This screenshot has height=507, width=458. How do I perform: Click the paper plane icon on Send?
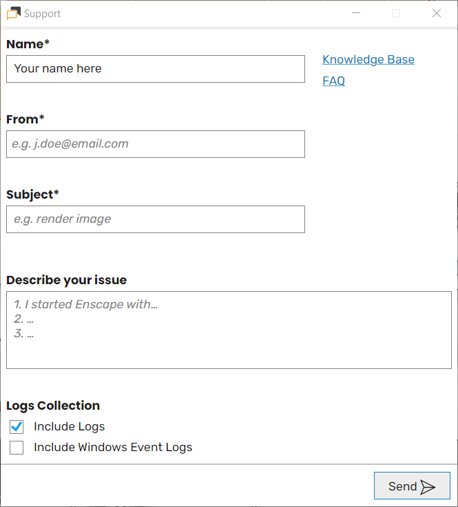(x=428, y=487)
